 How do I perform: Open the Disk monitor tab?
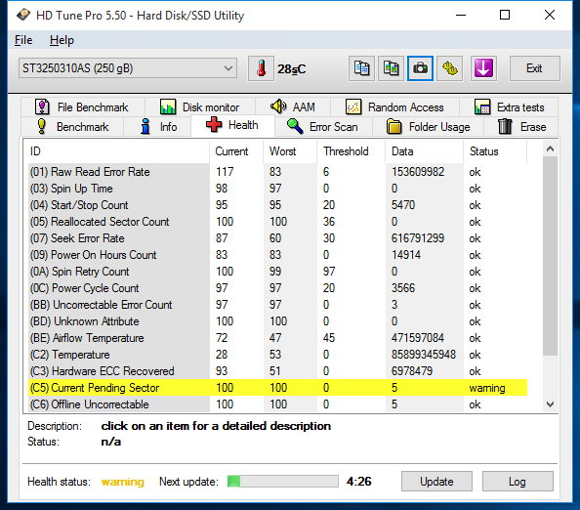click(x=200, y=107)
